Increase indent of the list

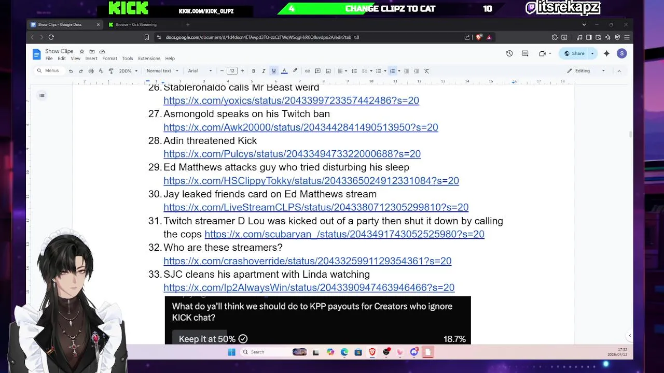coord(417,71)
